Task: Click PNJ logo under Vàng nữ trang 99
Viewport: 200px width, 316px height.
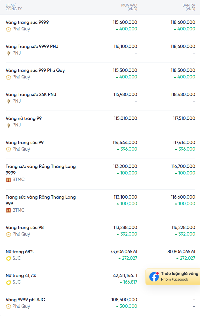Action: coord(9,125)
